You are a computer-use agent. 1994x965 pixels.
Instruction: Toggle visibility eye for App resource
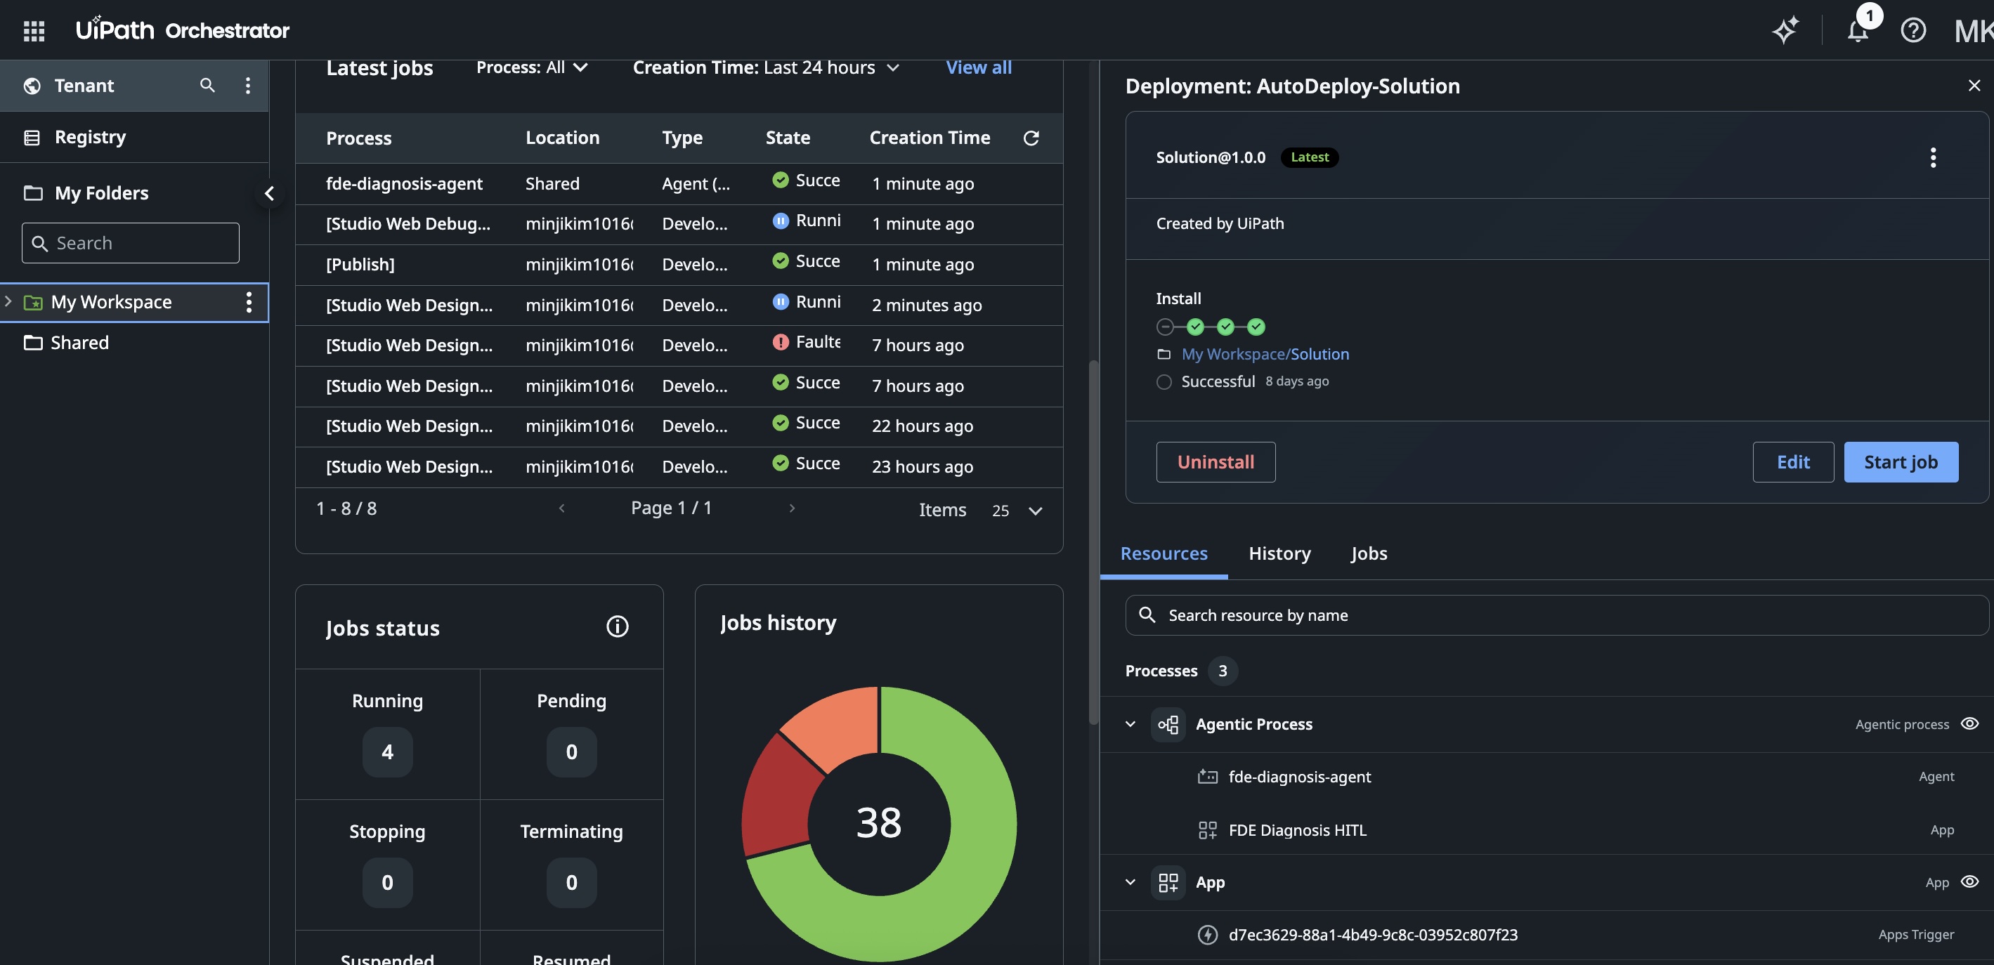point(1969,881)
